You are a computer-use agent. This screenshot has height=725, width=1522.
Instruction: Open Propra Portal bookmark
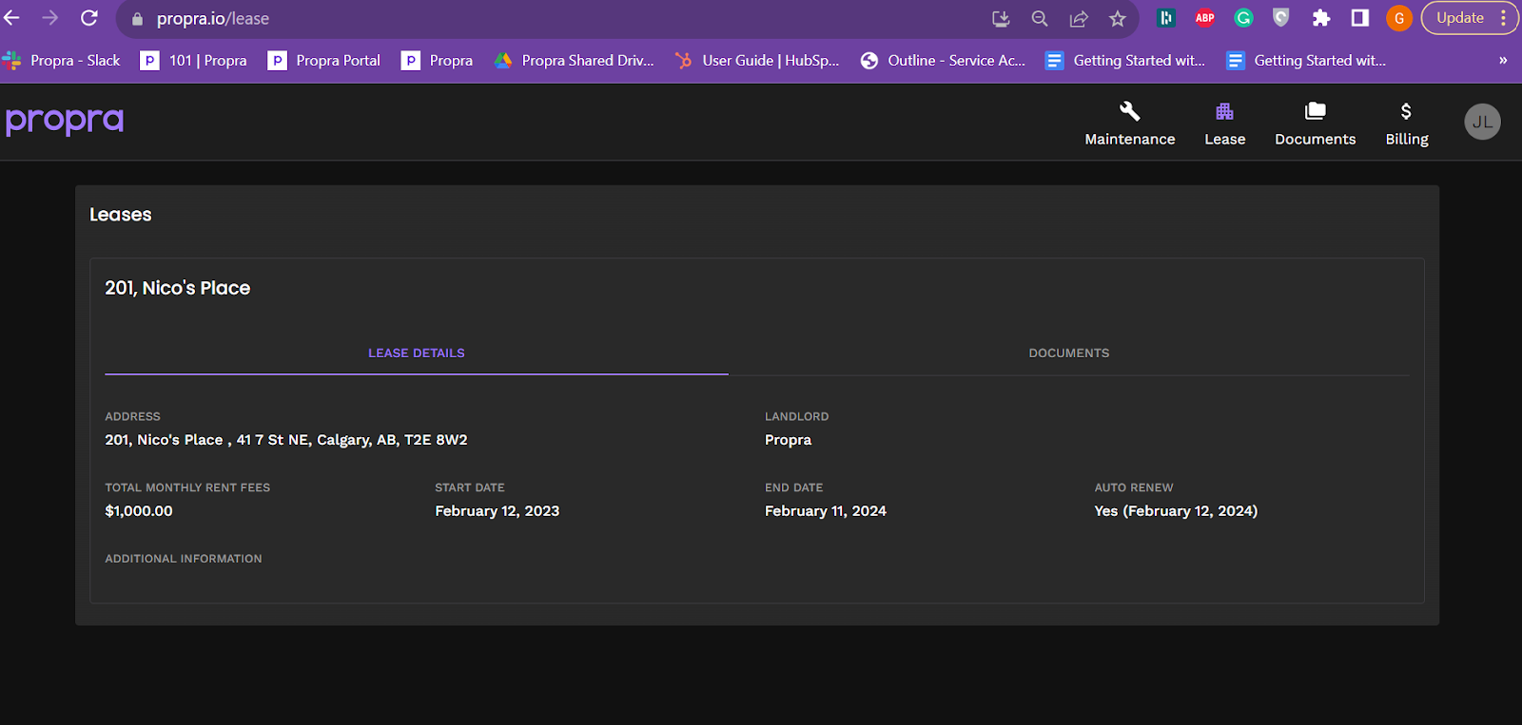point(324,60)
